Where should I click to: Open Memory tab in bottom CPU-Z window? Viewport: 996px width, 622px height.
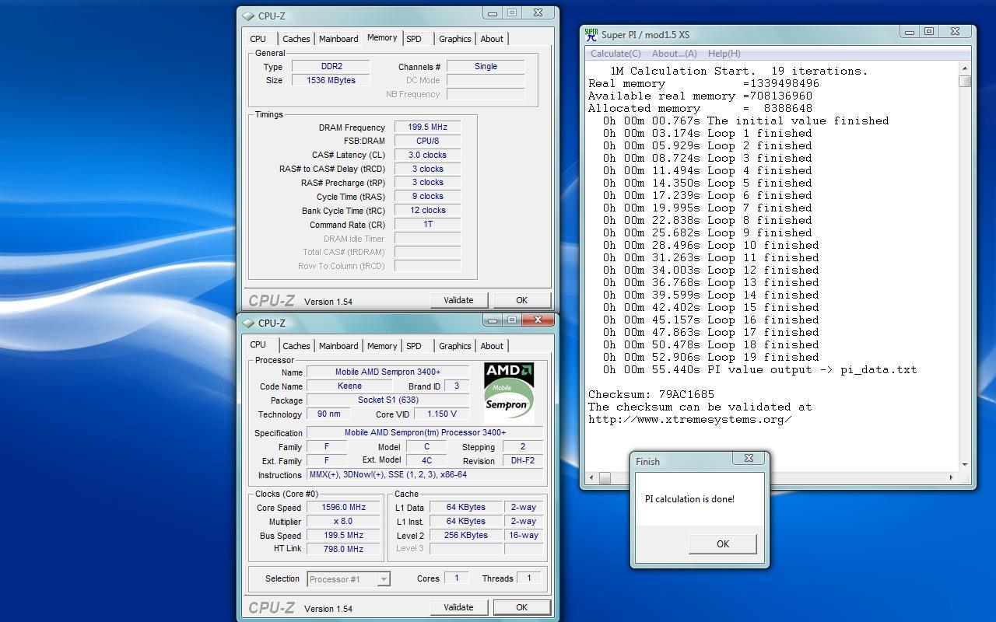pyautogui.click(x=382, y=346)
